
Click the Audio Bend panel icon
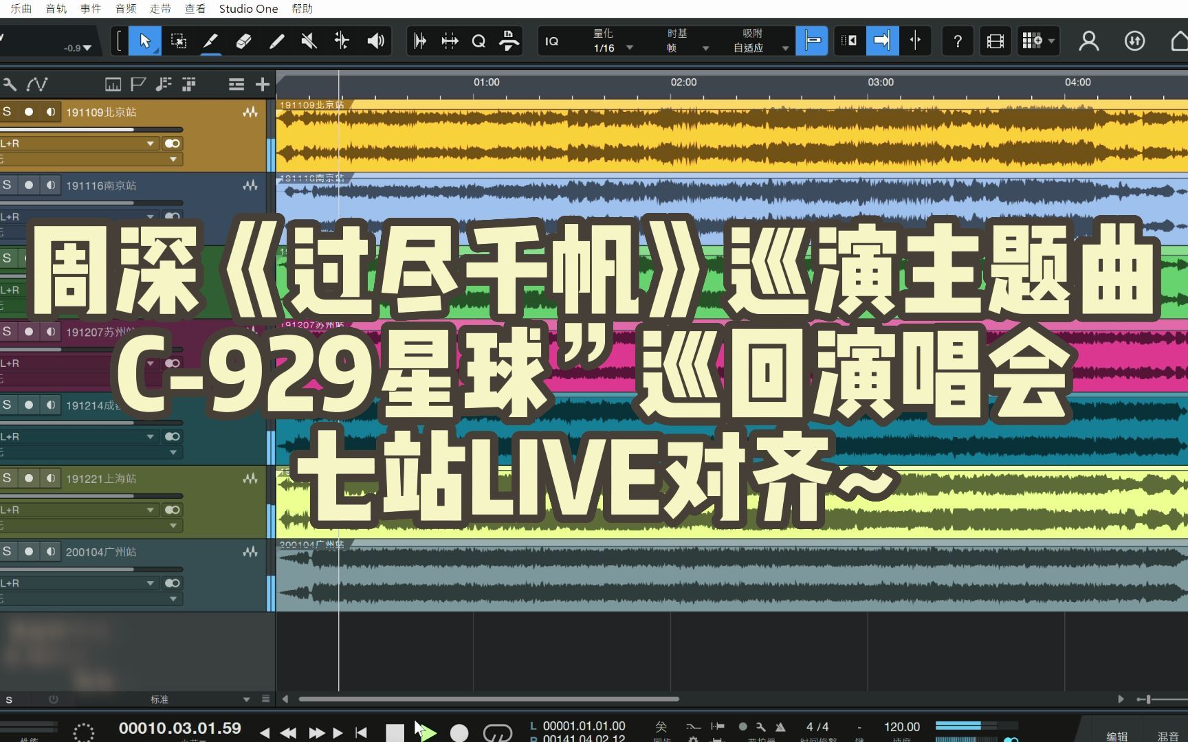click(450, 41)
